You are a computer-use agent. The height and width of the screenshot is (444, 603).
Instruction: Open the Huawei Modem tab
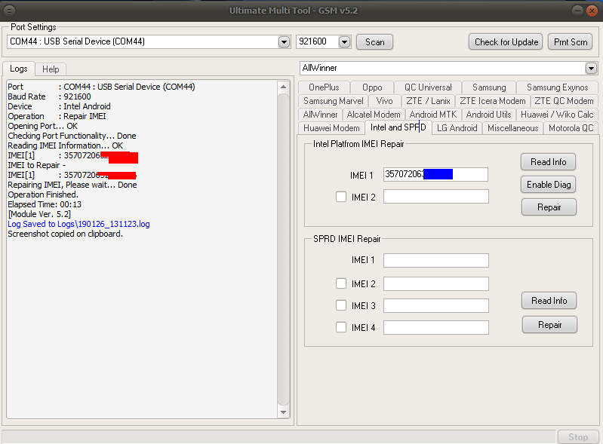coord(331,128)
